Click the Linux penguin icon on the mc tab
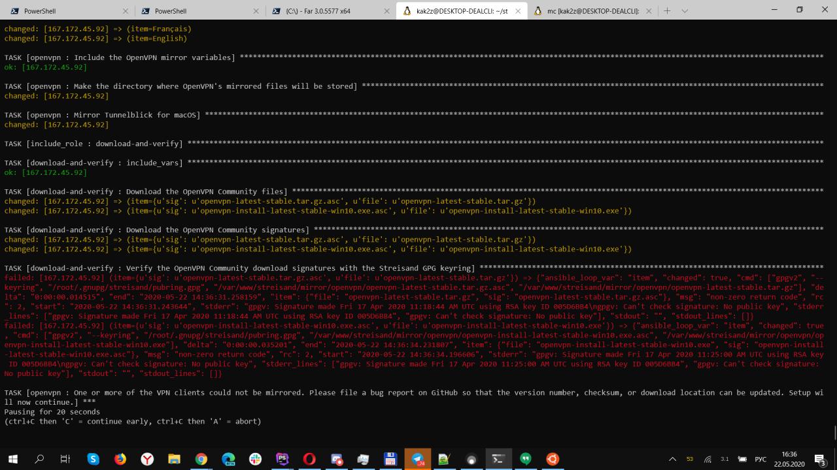This screenshot has height=470, width=837. click(x=538, y=11)
